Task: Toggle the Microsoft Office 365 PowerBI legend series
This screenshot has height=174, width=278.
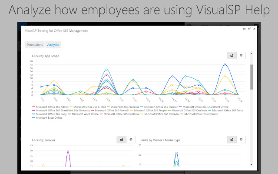Action: pyautogui.click(x=110, y=110)
